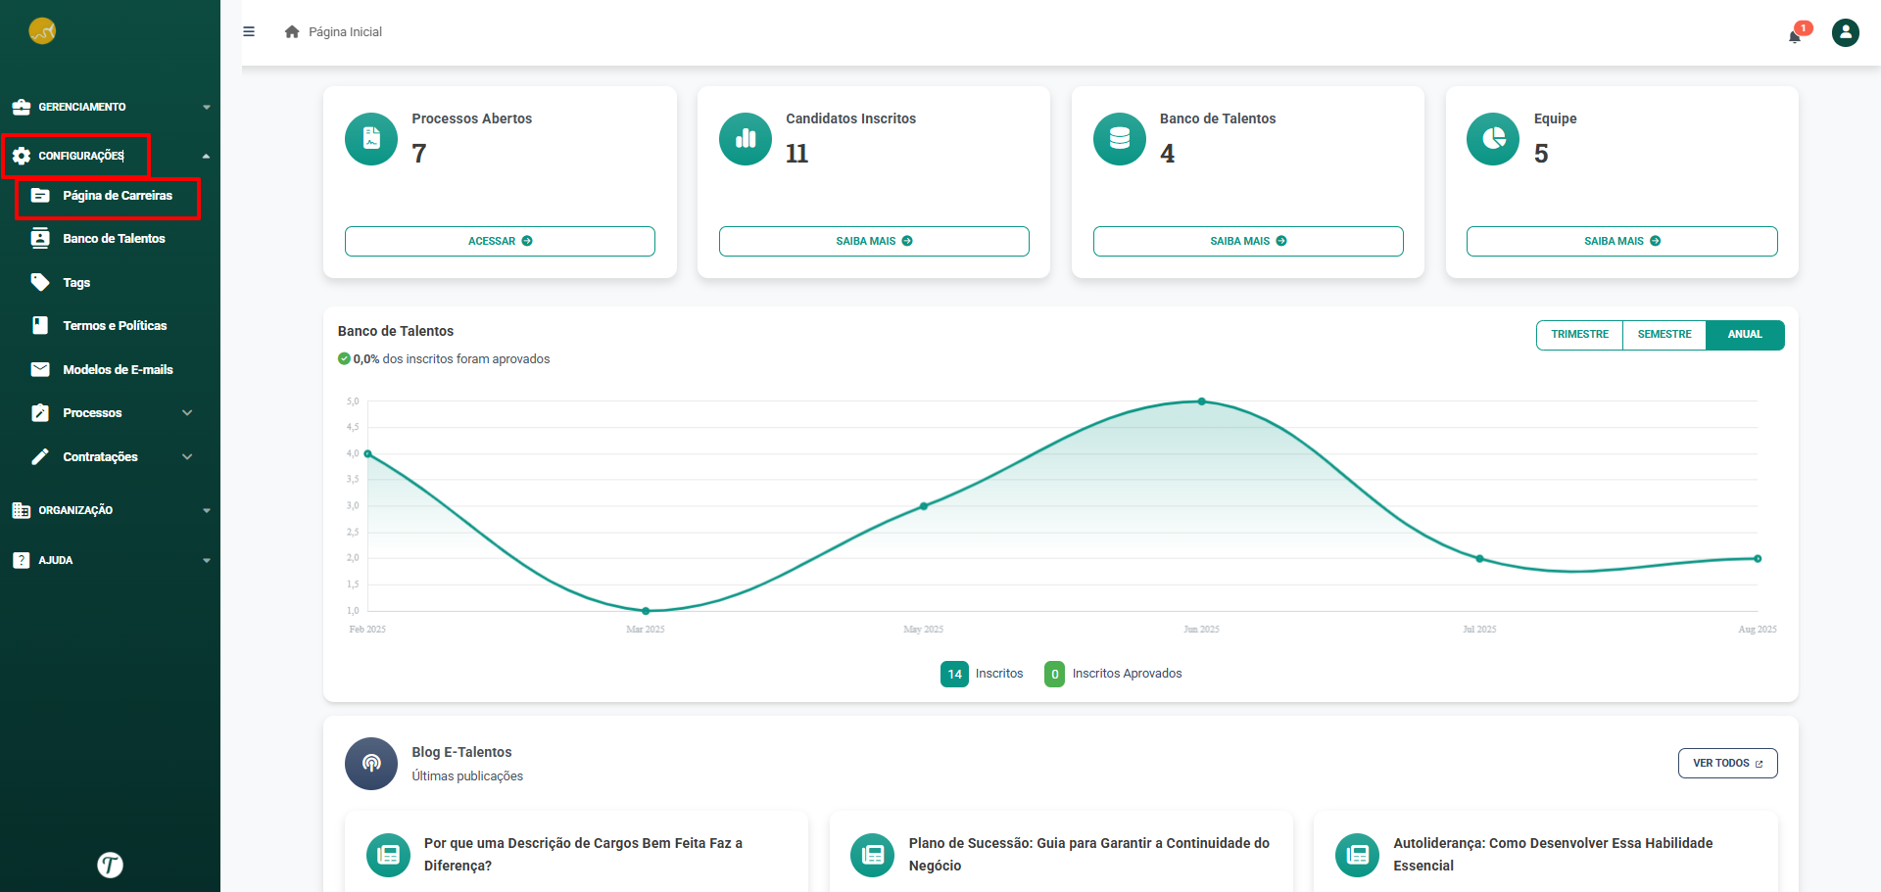
Task: Open Página de Carreiras menu item
Action: point(117,196)
